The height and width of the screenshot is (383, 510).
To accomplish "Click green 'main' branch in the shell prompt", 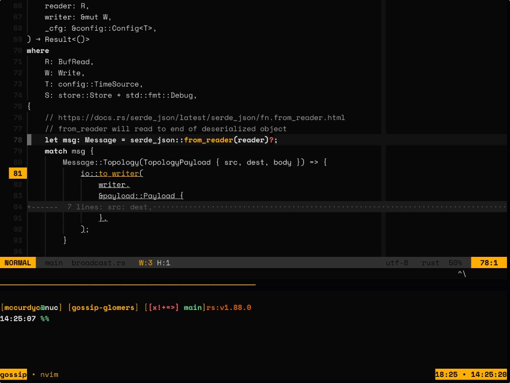I will point(193,307).
